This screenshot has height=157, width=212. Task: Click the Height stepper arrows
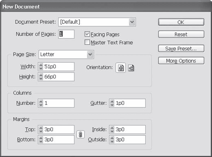point(41,77)
